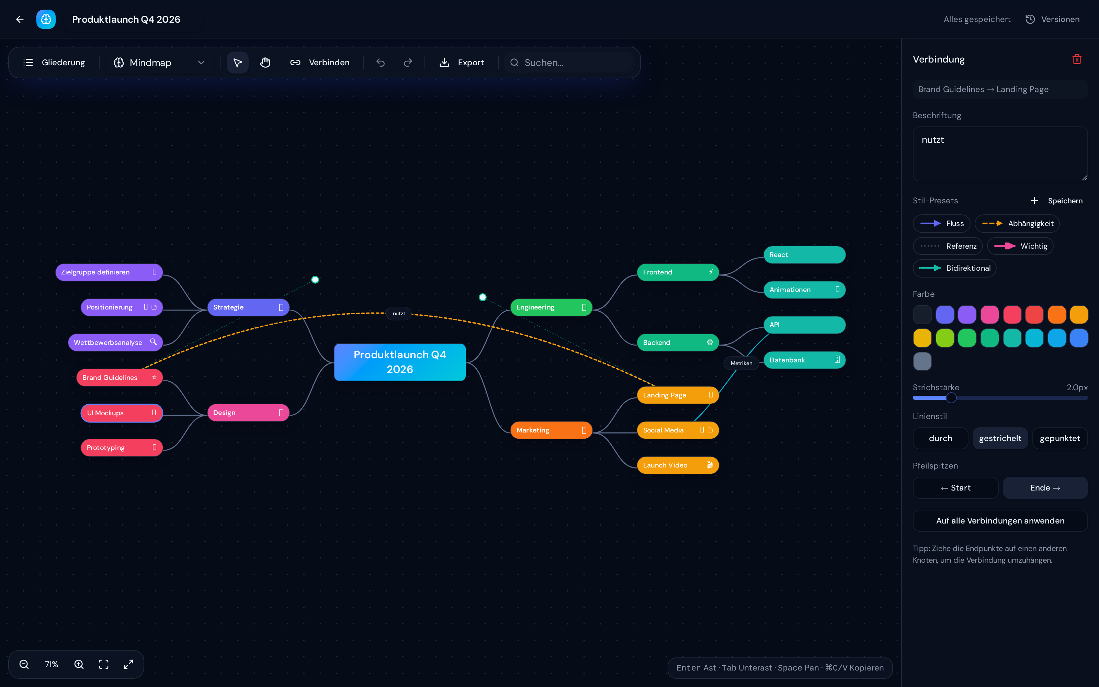Pick the dark gray color swatch
This screenshot has width=1099, height=687.
922,314
